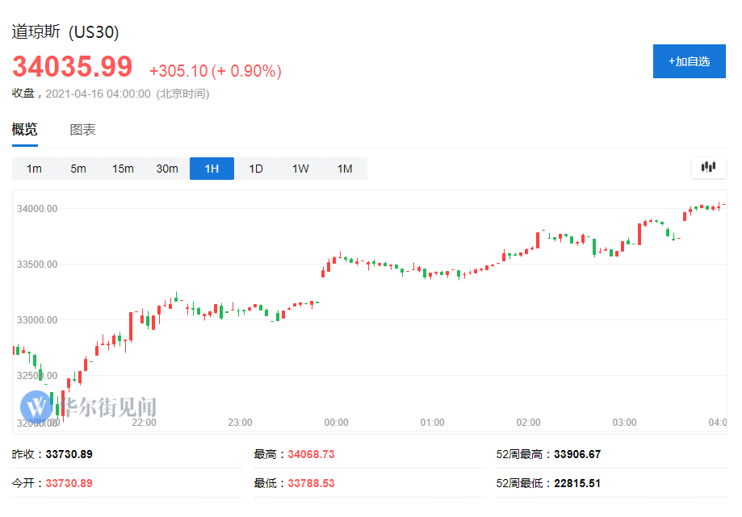742x517 pixels.
Task: Click the 22:00 time axis label
Action: click(144, 422)
